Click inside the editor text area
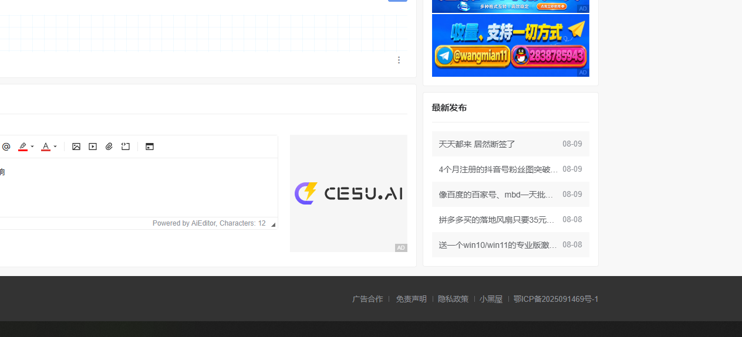The width and height of the screenshot is (742, 337). [x=139, y=188]
